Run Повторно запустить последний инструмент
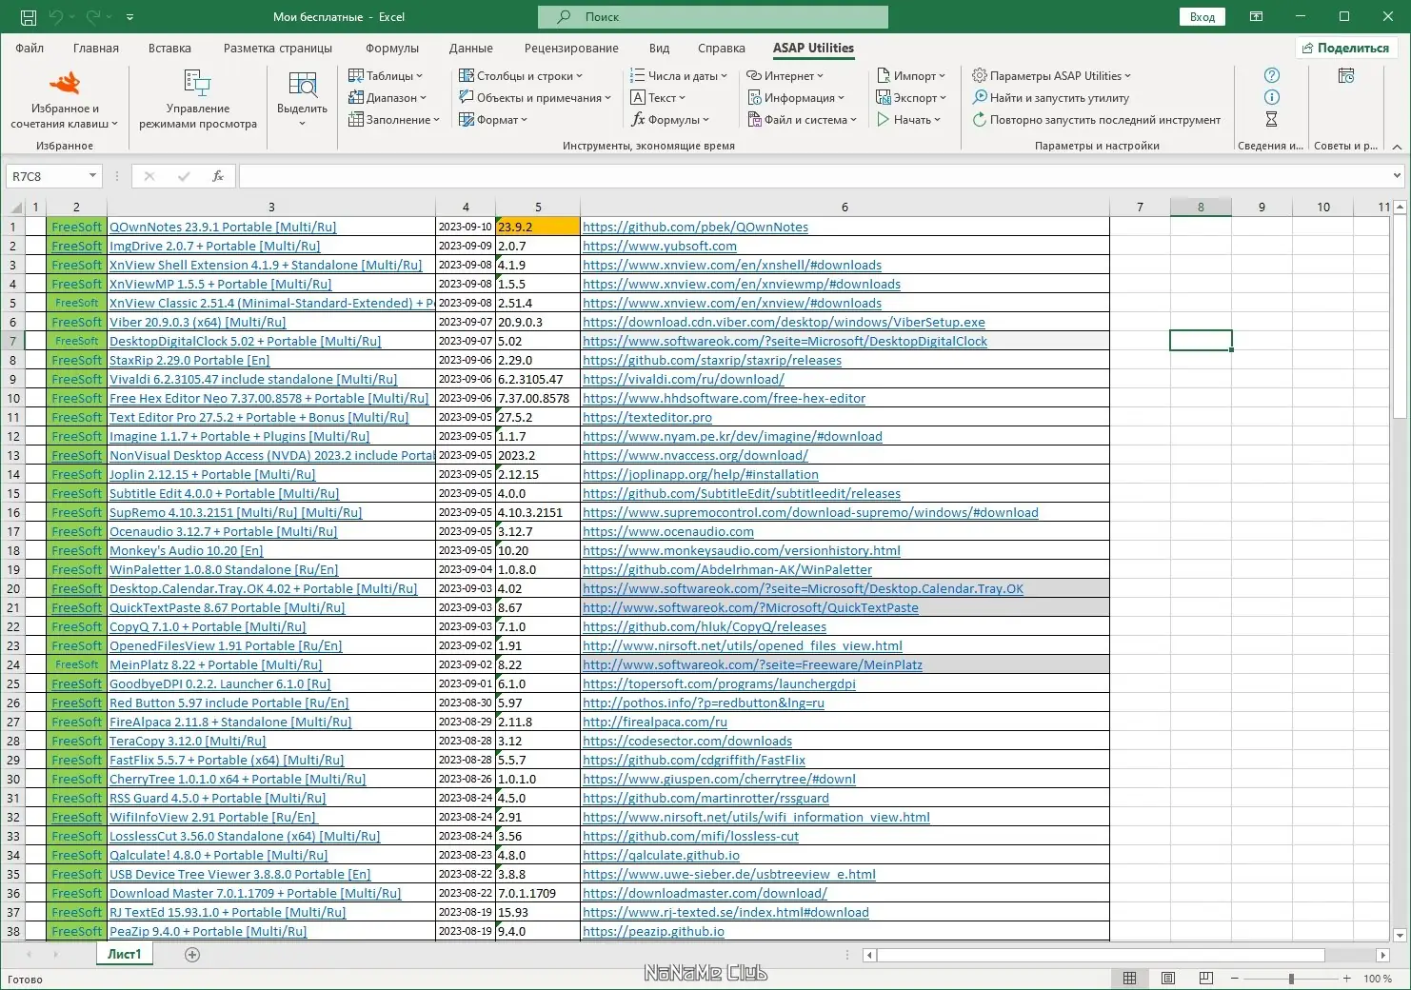The image size is (1411, 990). coord(1096,119)
